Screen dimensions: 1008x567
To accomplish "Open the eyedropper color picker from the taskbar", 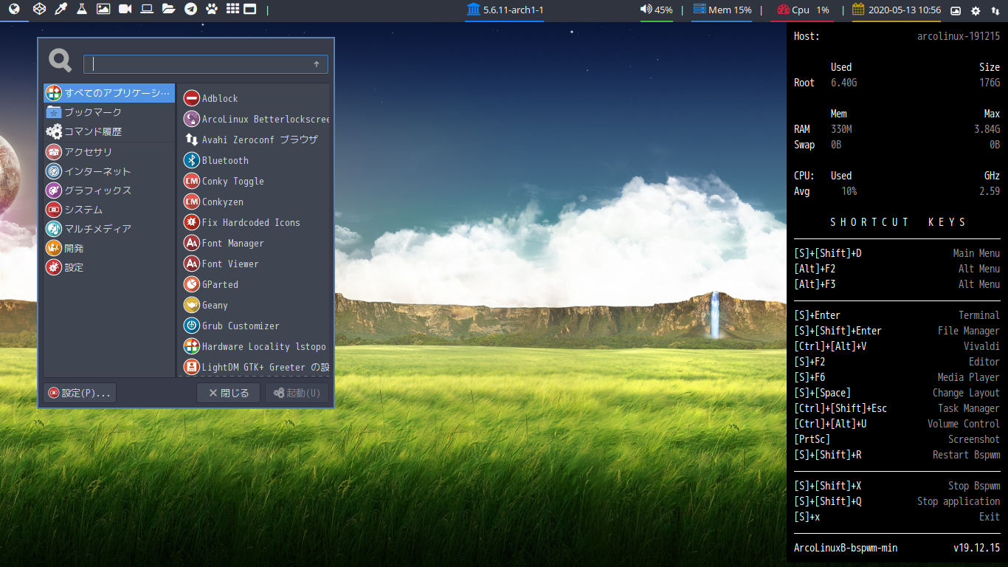I will coord(61,10).
